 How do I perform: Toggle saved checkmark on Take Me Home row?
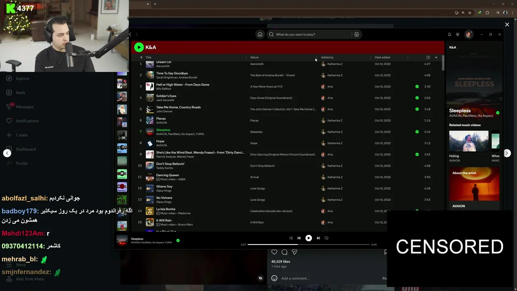pos(417,109)
